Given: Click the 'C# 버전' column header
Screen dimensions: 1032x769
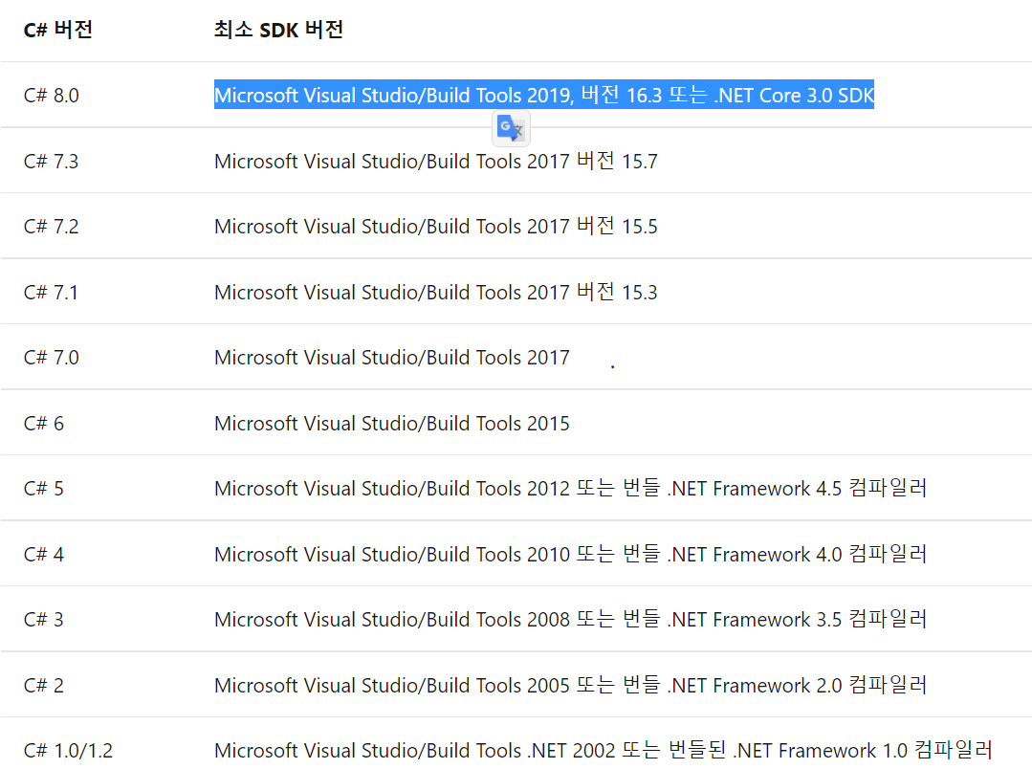Looking at the screenshot, I should [58, 30].
